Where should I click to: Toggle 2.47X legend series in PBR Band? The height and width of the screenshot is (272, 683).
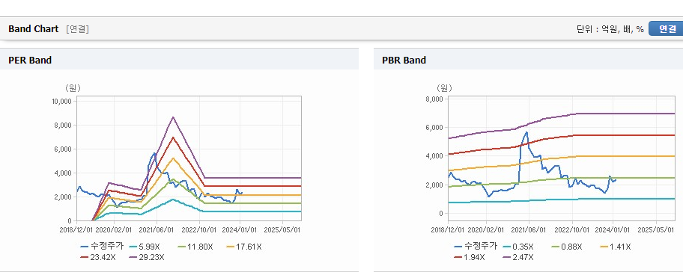(x=518, y=257)
